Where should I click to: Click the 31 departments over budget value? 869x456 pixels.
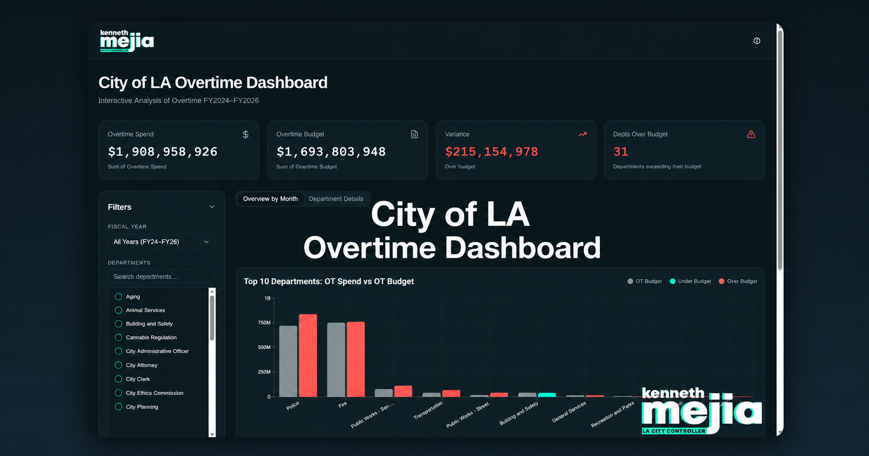point(621,151)
